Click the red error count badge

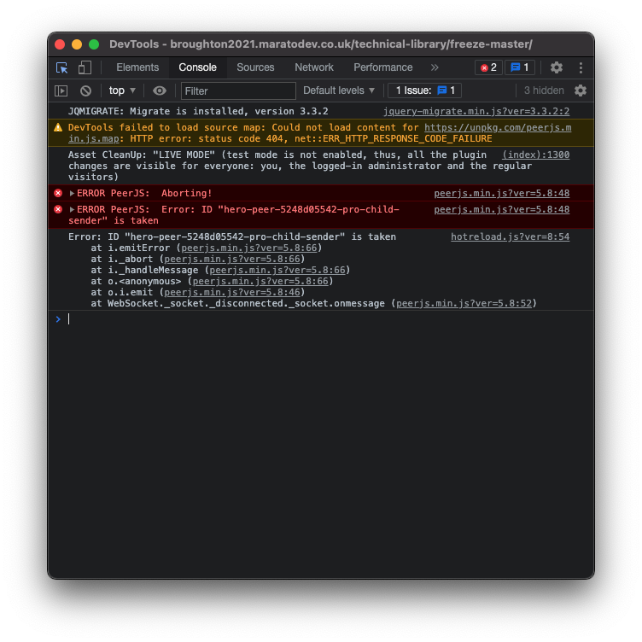click(488, 67)
